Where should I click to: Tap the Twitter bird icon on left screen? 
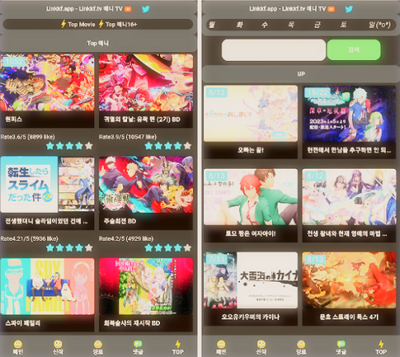click(146, 9)
